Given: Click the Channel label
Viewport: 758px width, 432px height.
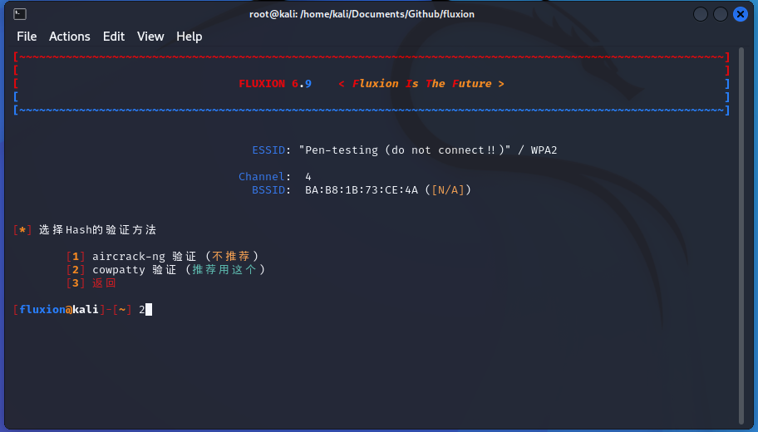Looking at the screenshot, I should coord(262,176).
